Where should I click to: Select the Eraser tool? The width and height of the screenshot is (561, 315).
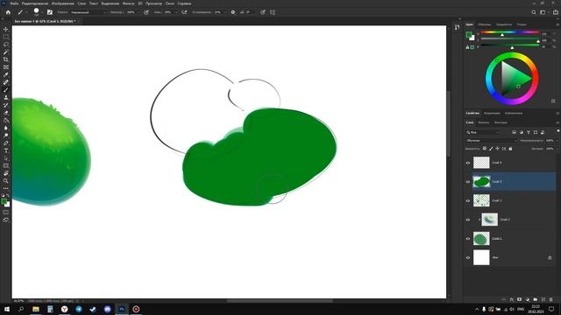(6, 113)
